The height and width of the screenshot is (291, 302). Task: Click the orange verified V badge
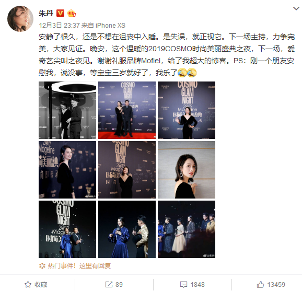tap(60, 13)
